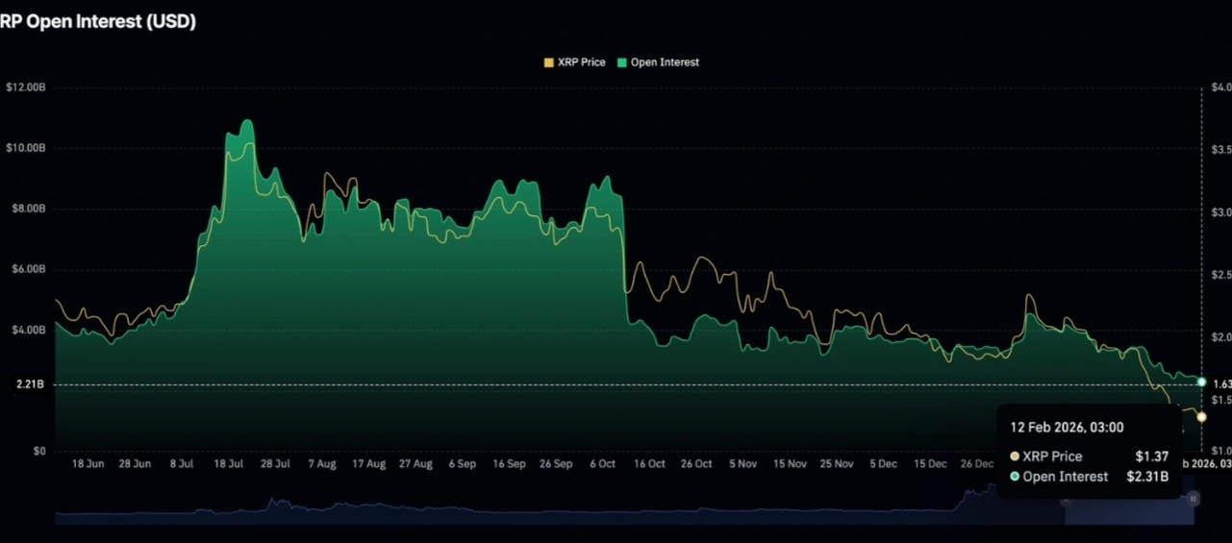Click the '$2.0' right axis label
This screenshot has width=1232, height=543.
pyautogui.click(x=1219, y=337)
